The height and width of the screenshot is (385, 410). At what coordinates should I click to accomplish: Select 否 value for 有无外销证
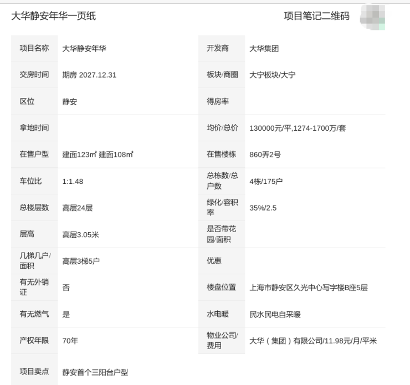pyautogui.click(x=66, y=288)
